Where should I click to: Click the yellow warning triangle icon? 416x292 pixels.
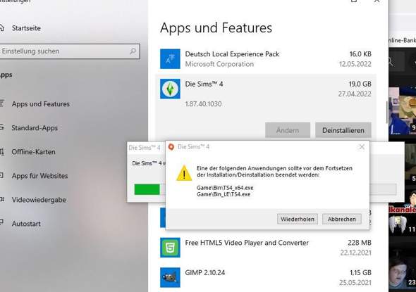pyautogui.click(x=184, y=173)
